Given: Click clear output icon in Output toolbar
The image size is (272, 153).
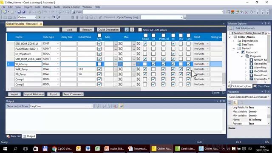Looking at the screenshot, I should point(115,106).
